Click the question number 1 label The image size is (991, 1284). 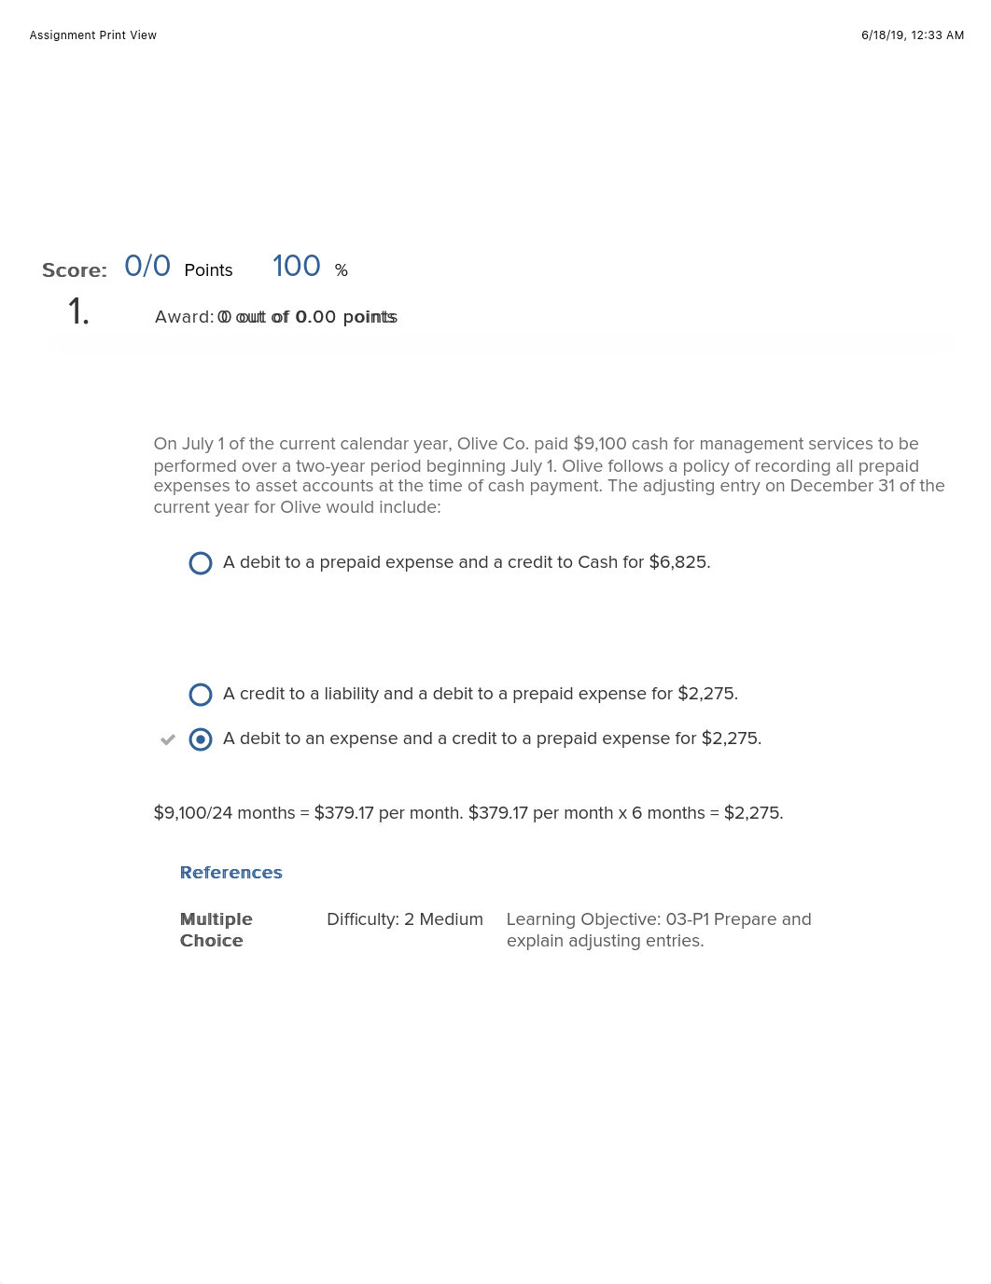tap(78, 311)
